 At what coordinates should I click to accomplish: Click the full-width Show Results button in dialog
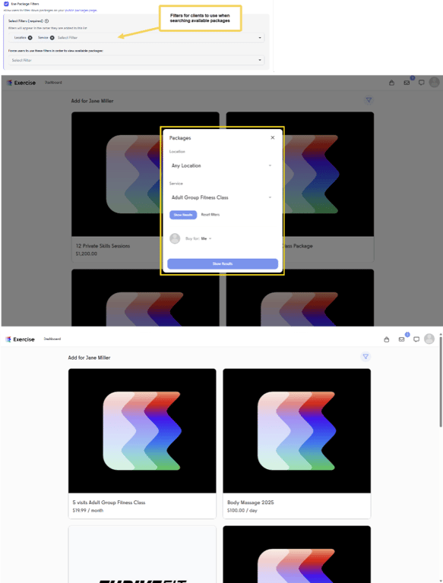[x=223, y=263]
